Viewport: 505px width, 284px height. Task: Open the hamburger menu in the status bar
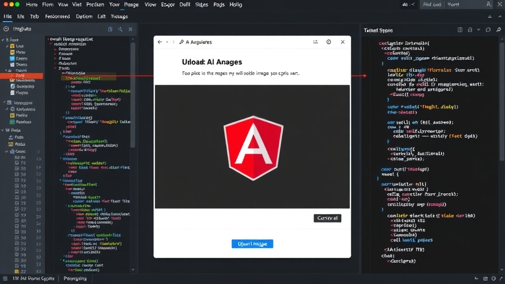[5, 279]
